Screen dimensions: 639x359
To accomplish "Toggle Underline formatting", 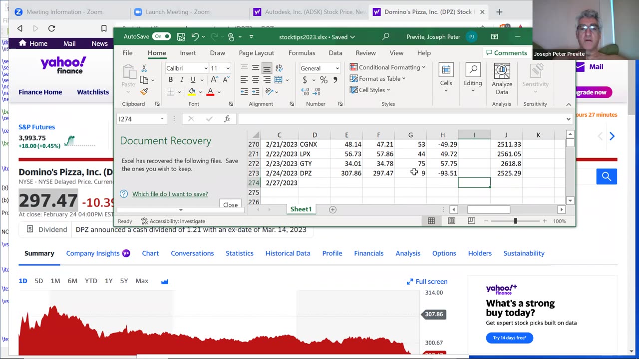I will (193, 80).
